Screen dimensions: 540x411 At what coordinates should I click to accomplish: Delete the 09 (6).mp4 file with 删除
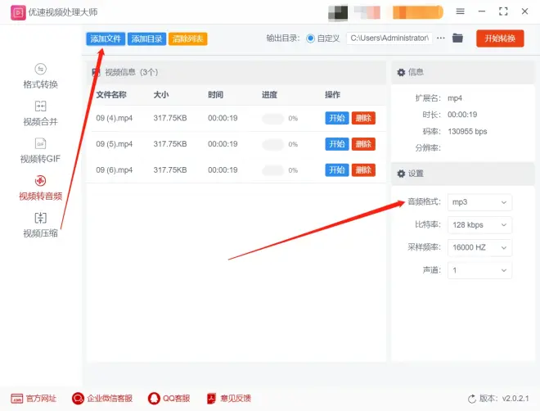coord(363,170)
